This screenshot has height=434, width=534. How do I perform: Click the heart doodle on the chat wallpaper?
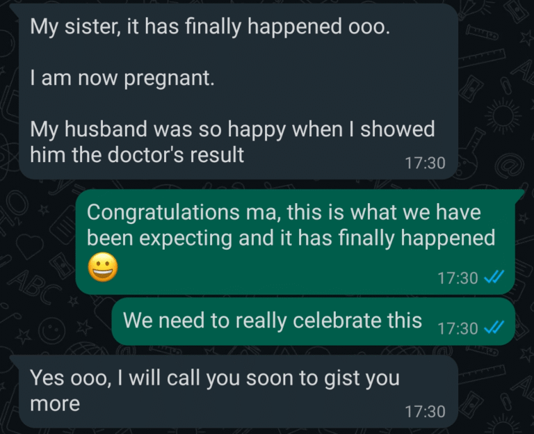coord(30,246)
